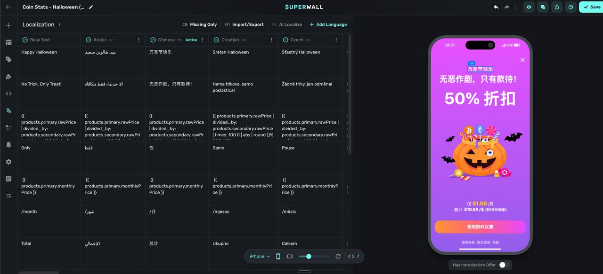Click the duplicate paywall icon

coord(543,7)
